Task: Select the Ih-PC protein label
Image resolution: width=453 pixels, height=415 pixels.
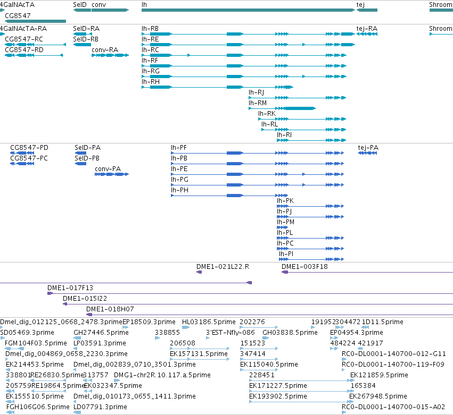Action: (285, 244)
